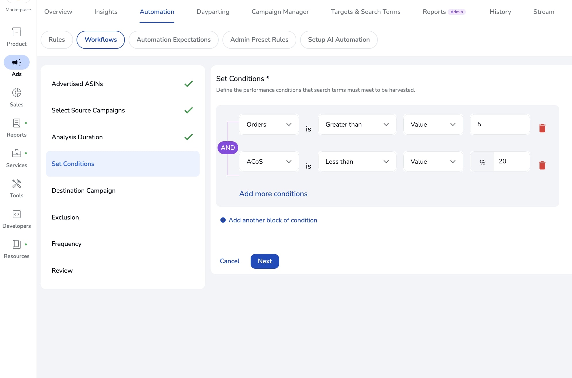572x378 pixels.
Task: Open Targets & Search Terms tab
Action: pyautogui.click(x=365, y=12)
